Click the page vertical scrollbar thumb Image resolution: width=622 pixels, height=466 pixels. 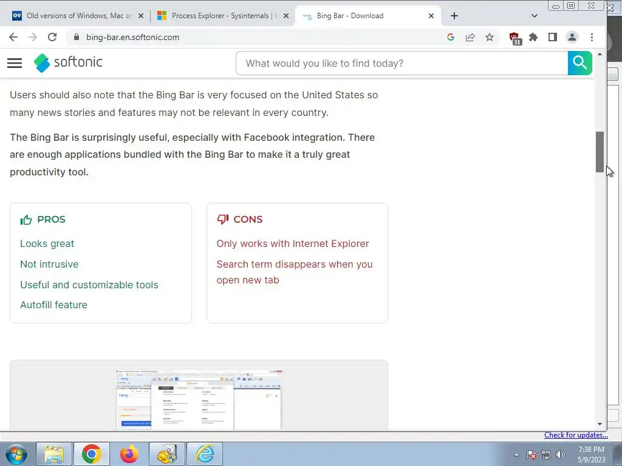pos(600,152)
